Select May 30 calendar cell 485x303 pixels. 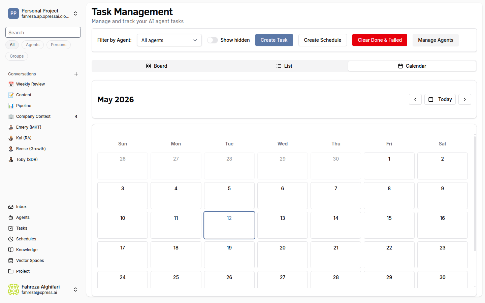(443, 279)
